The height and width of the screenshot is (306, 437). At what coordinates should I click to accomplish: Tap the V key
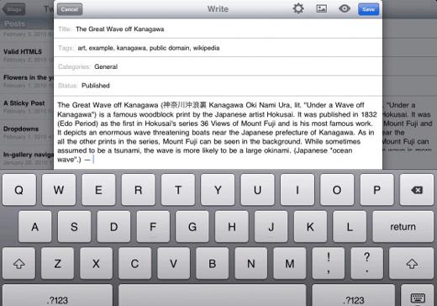[173, 263]
